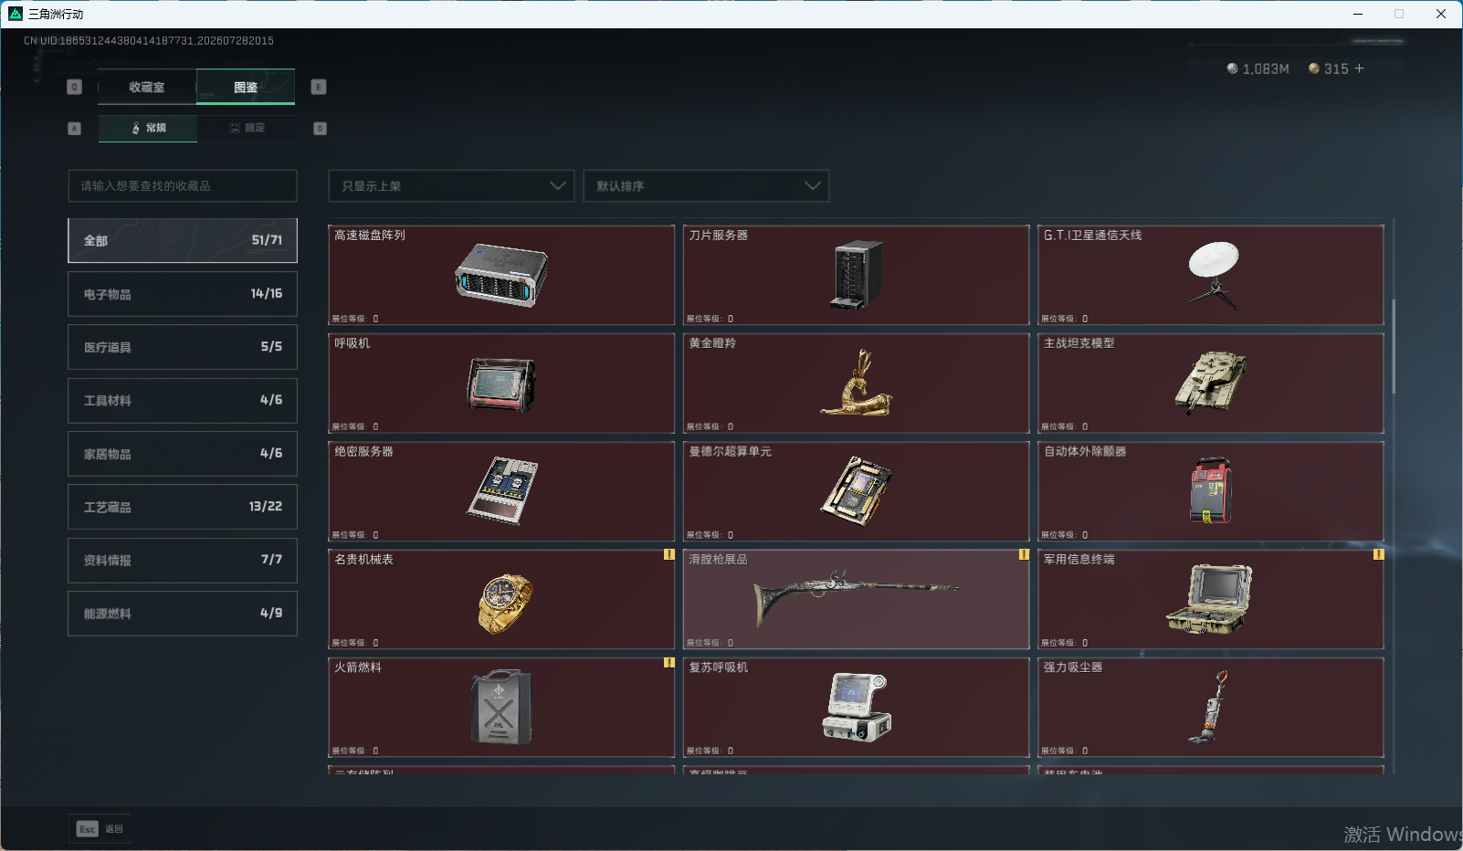Expand the 默认排序 sort dropdown
This screenshot has height=851, width=1463.
click(706, 185)
